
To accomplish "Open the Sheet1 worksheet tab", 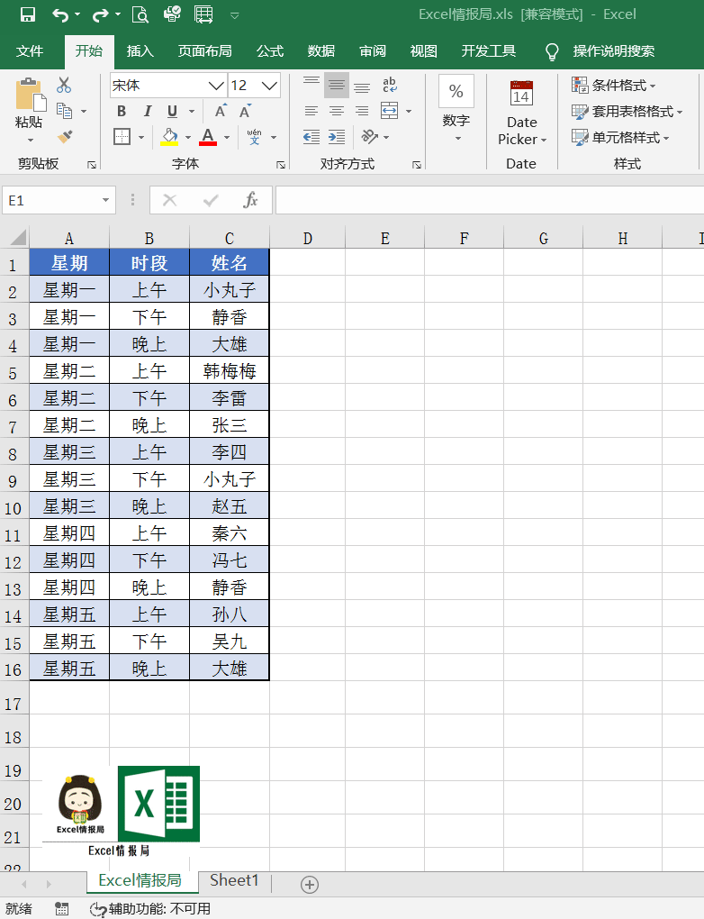I will coord(234,881).
